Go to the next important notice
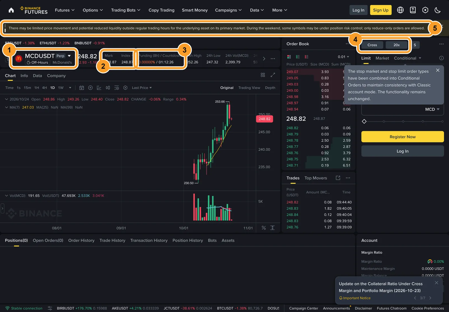The height and width of the screenshot is (312, 449). (430, 298)
